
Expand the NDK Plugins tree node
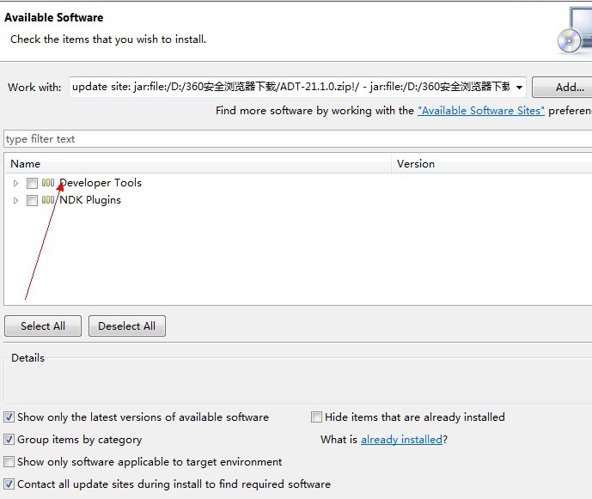pyautogui.click(x=15, y=200)
